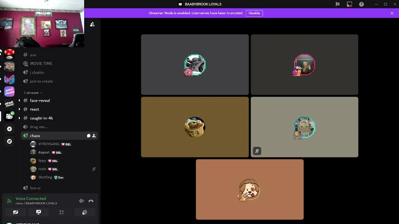Open the pink and blue artwork server icon

9,79
